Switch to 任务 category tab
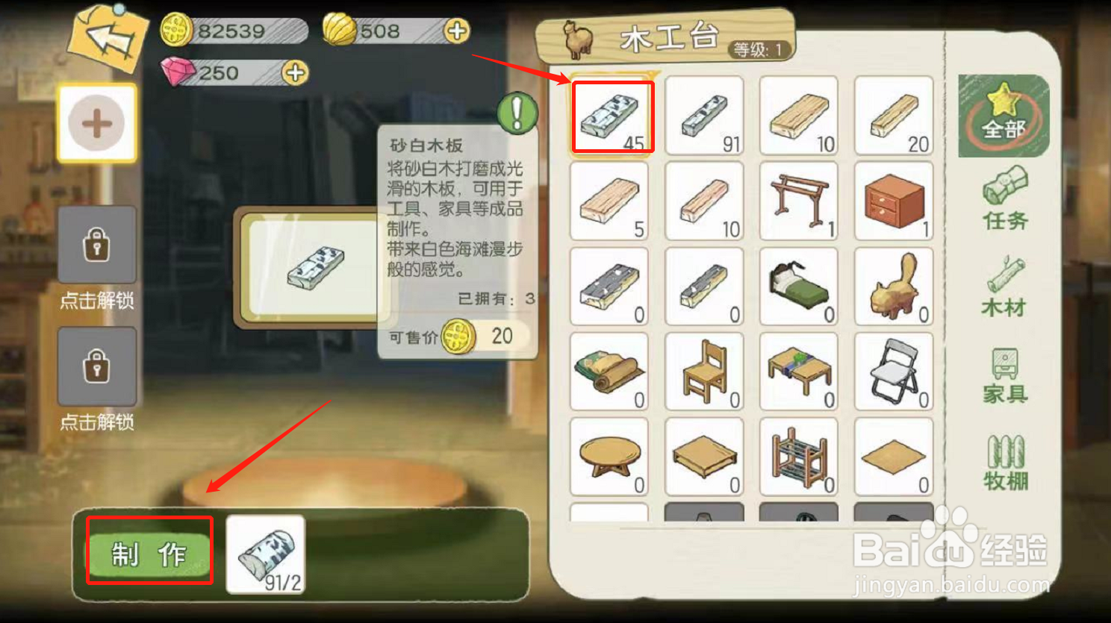The height and width of the screenshot is (623, 1111). [1005, 199]
